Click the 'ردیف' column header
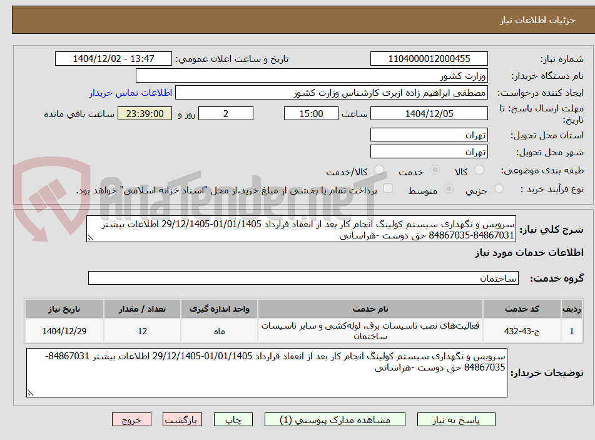This screenshot has height=440, width=595. point(572,309)
